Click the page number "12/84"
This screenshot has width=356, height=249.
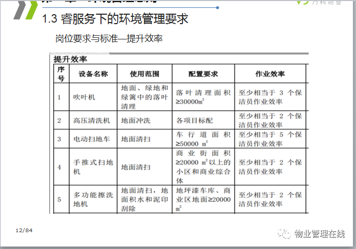coord(24,231)
